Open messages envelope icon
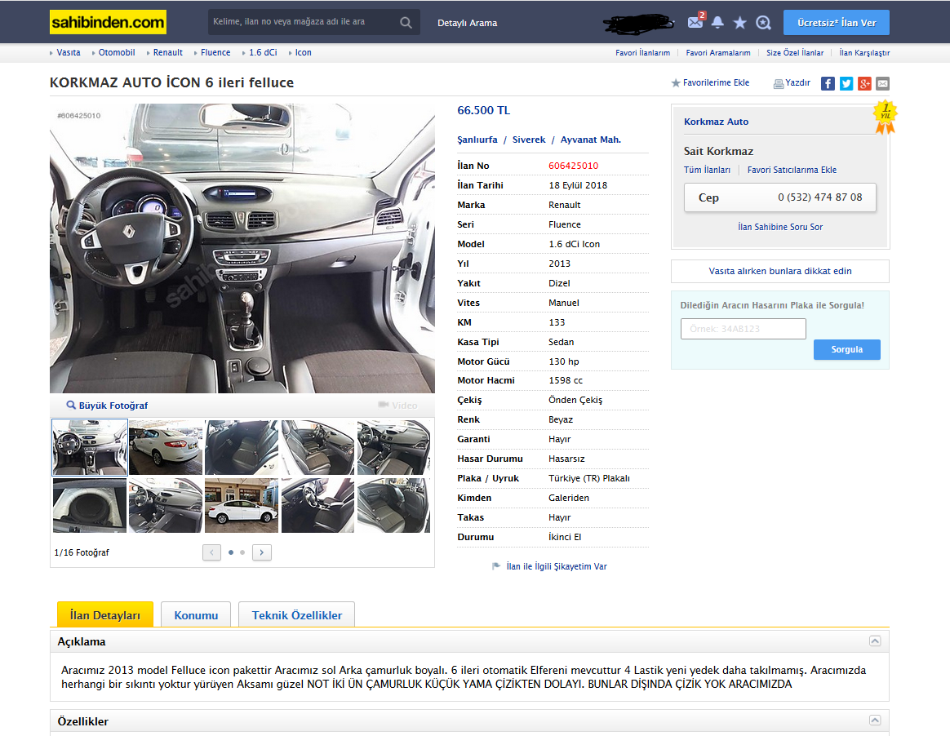950x736 pixels. [x=695, y=22]
